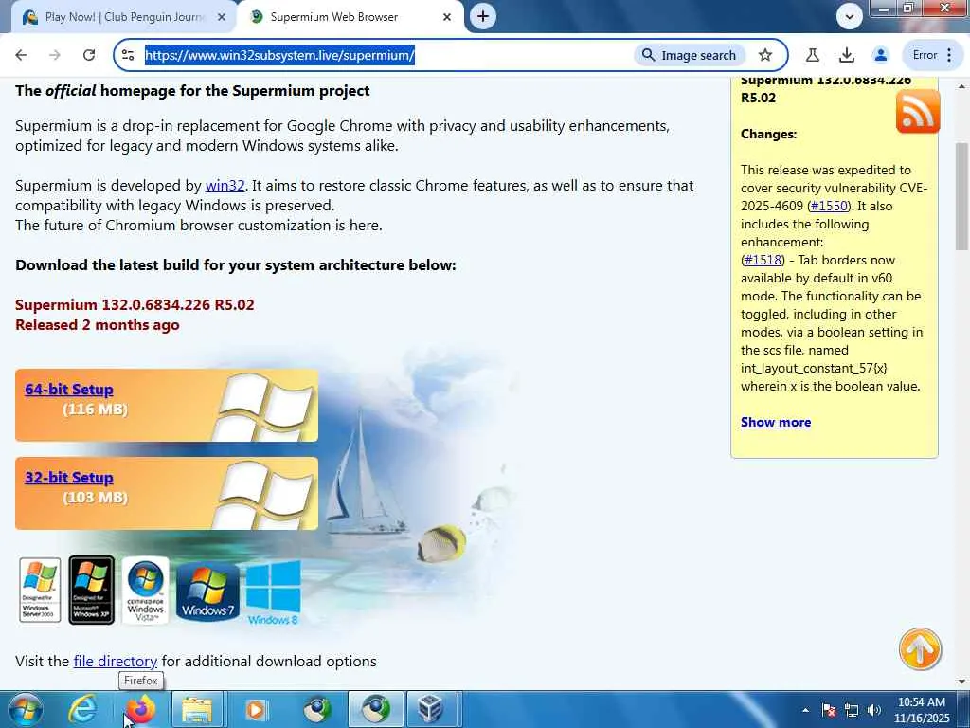Click the Windows Vista certified badge
970x728 pixels.
(145, 590)
